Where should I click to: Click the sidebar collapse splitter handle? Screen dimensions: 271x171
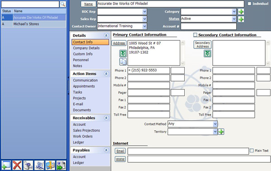coord(68,85)
